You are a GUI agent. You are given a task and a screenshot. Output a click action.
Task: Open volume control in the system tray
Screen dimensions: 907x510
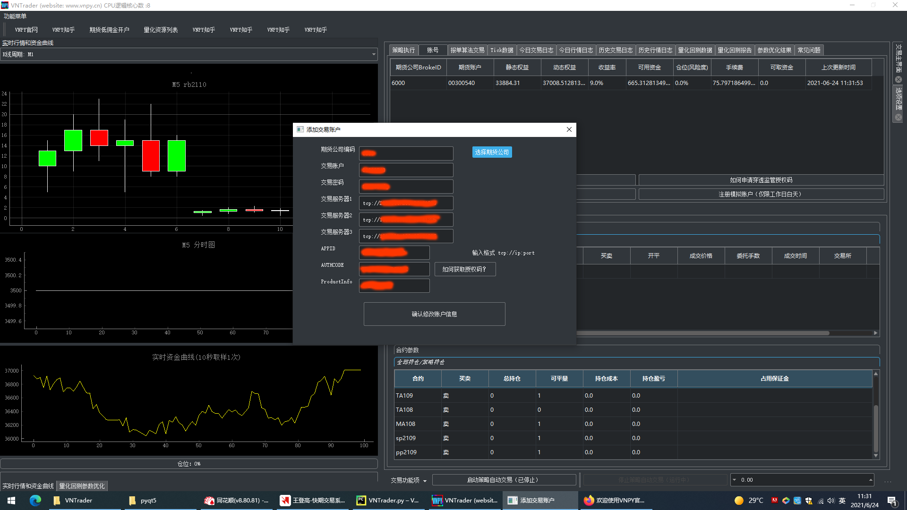click(831, 501)
